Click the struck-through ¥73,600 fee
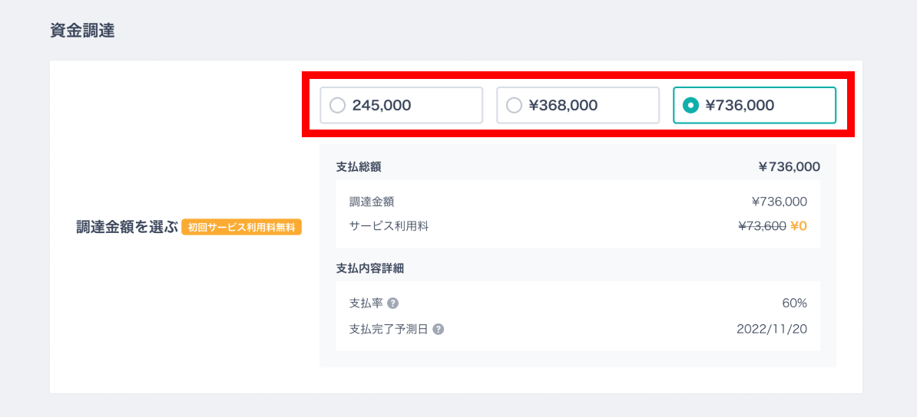Image resolution: width=917 pixels, height=417 pixels. [762, 226]
